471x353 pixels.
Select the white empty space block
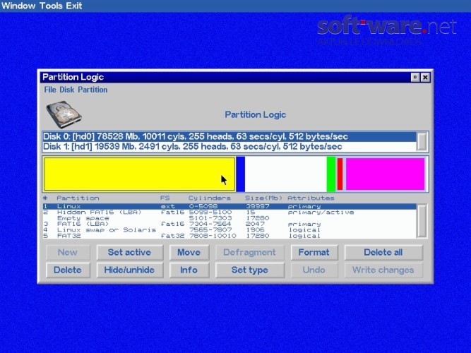286,174
